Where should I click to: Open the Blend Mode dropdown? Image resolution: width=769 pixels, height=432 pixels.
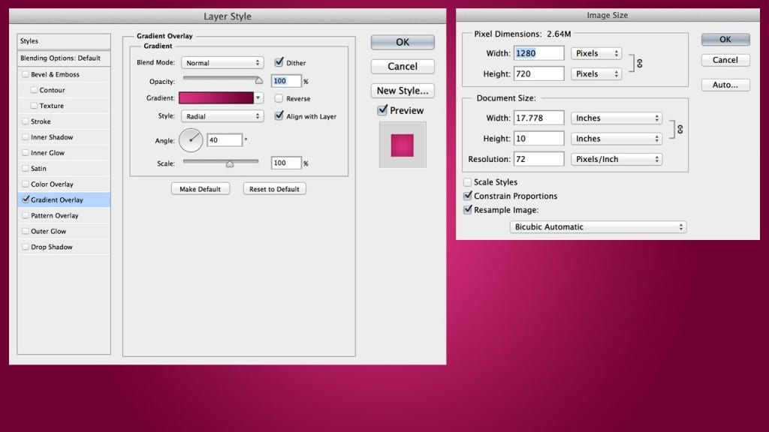point(222,63)
